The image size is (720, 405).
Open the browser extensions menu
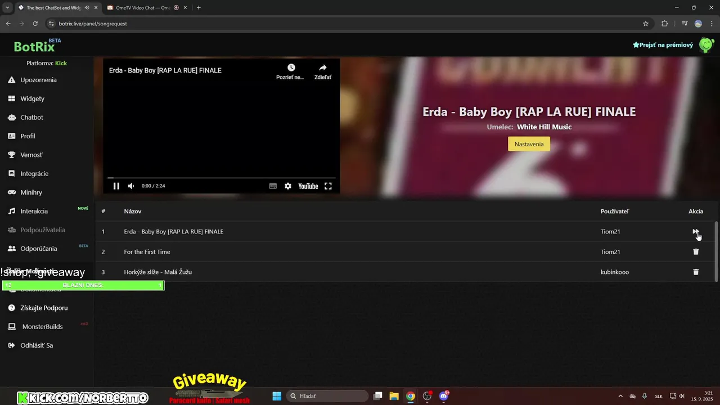tap(665, 24)
